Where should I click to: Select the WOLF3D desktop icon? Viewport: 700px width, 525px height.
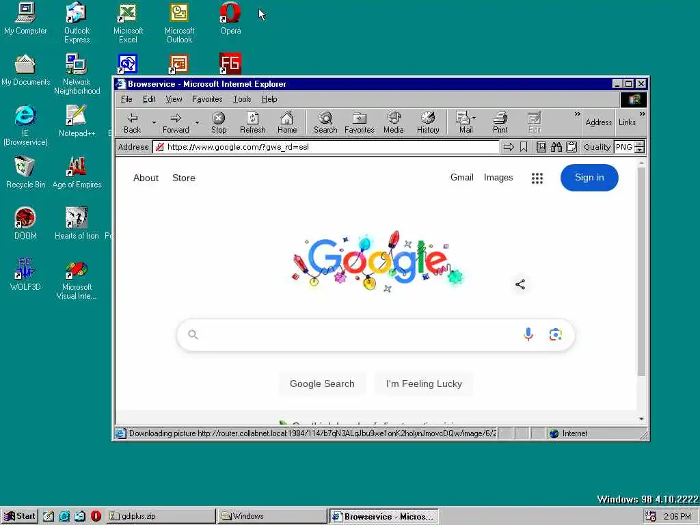click(x=25, y=275)
